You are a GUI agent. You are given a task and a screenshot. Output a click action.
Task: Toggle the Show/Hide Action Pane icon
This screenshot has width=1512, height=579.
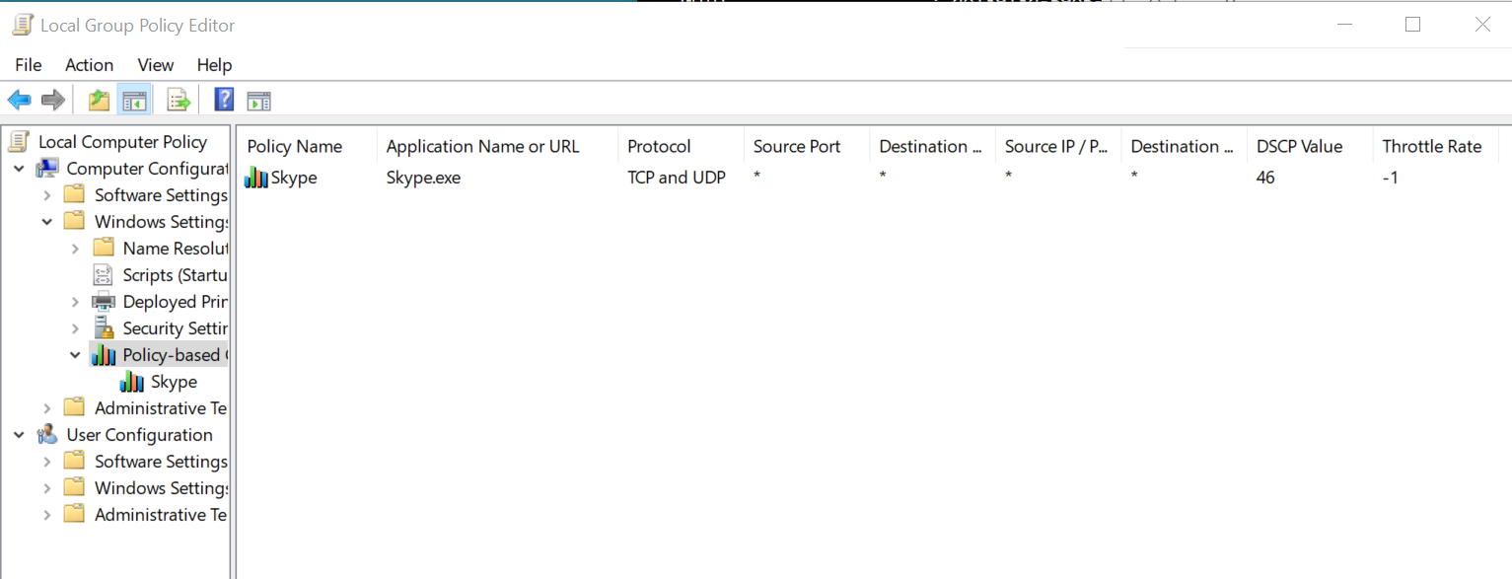pos(258,101)
